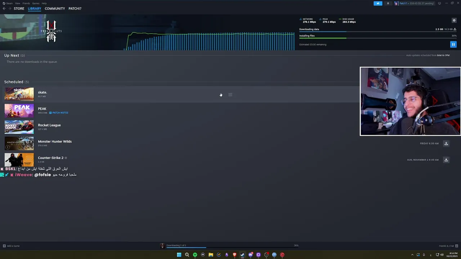The height and width of the screenshot is (259, 461).
Task: Open Windows taskbar search
Action: point(187,255)
